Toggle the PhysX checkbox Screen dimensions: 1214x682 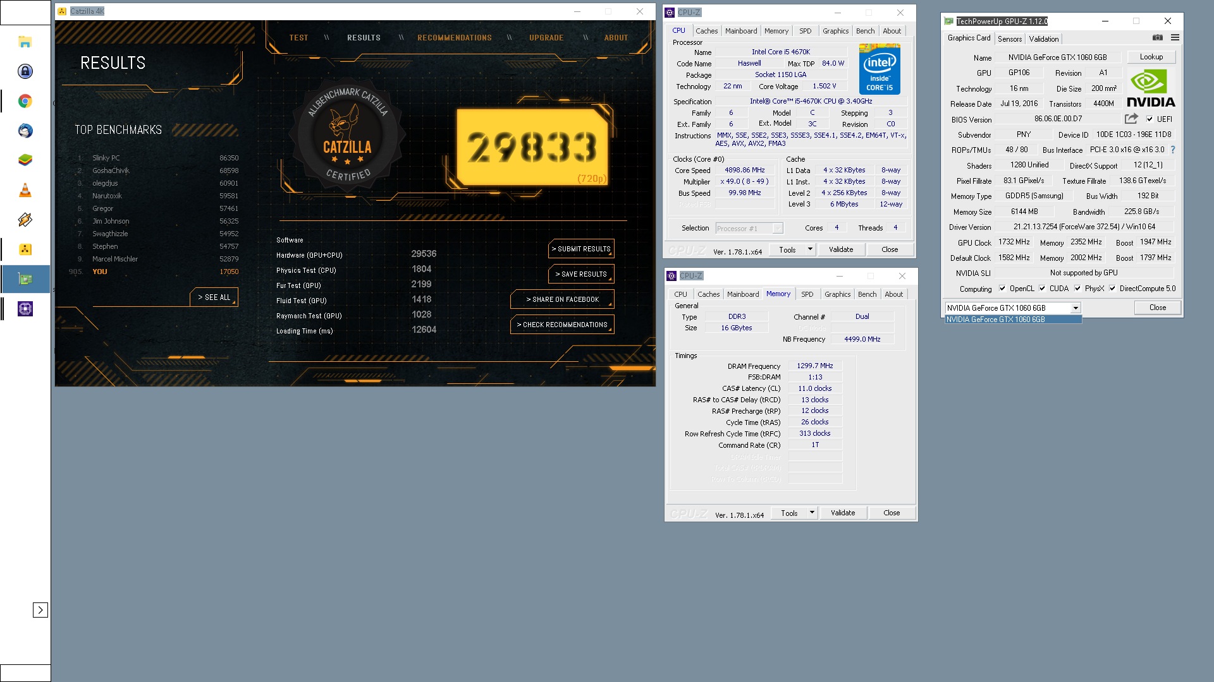[x=1077, y=289]
